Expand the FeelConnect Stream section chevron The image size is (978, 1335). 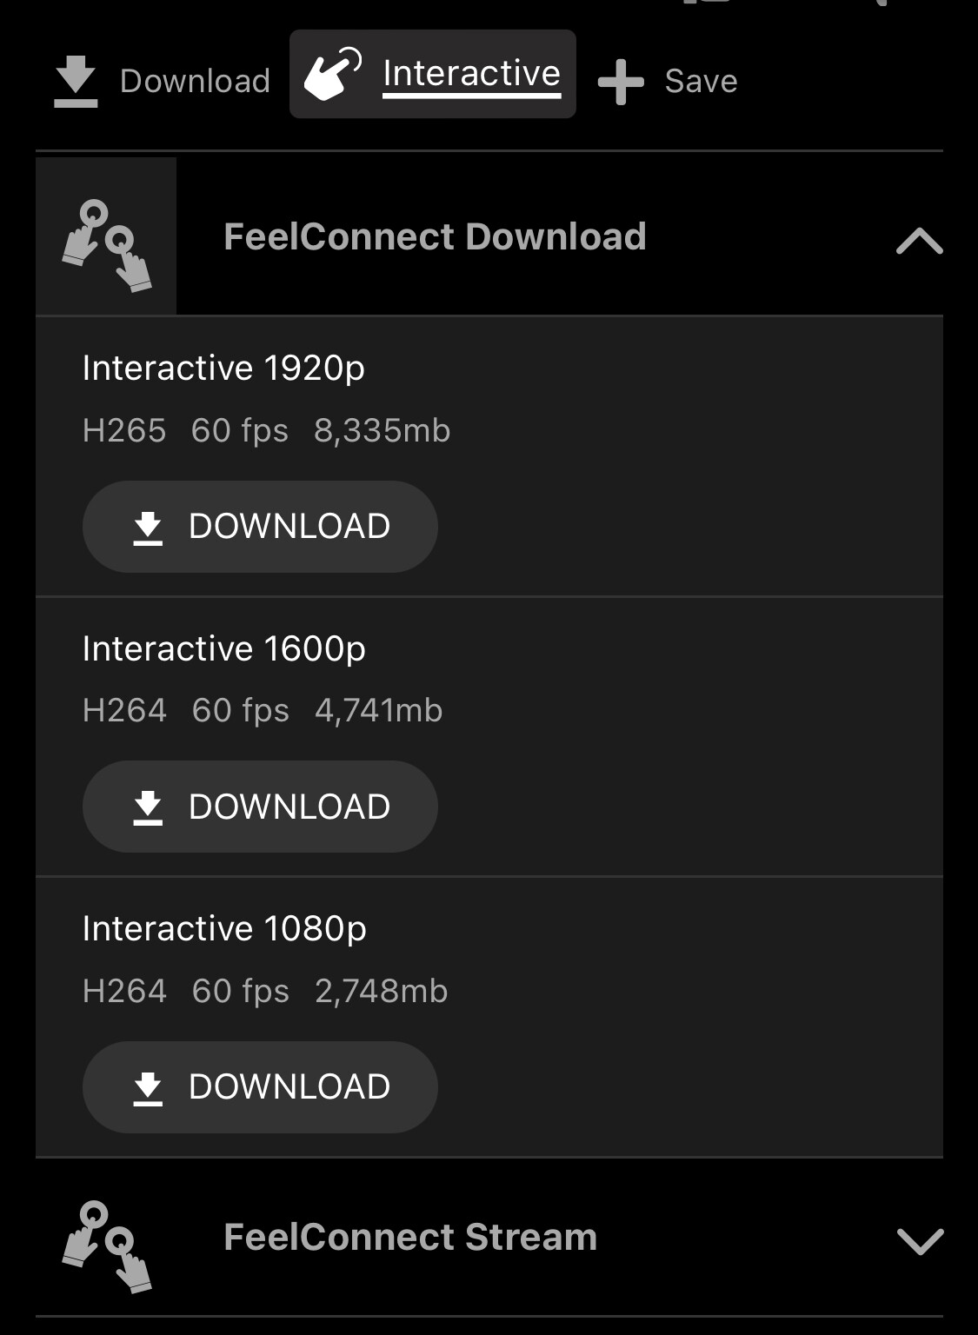(919, 1240)
